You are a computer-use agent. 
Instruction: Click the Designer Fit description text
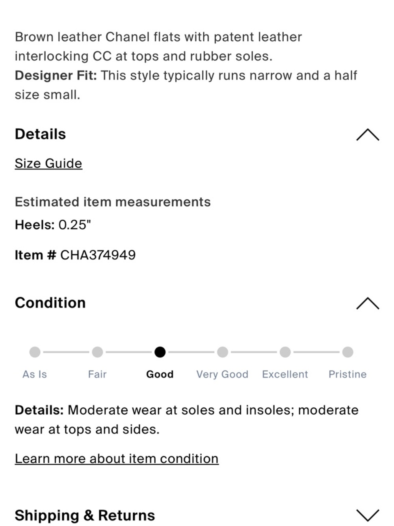pos(186,85)
